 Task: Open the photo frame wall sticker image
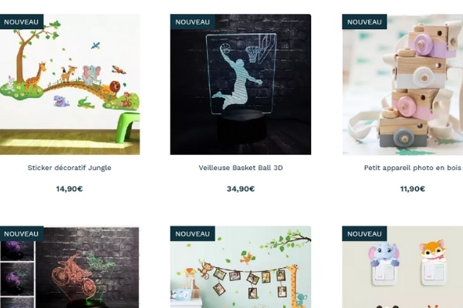pyautogui.click(x=240, y=267)
